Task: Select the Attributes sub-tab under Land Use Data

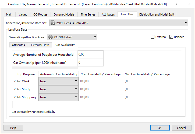Action: coord(19,45)
